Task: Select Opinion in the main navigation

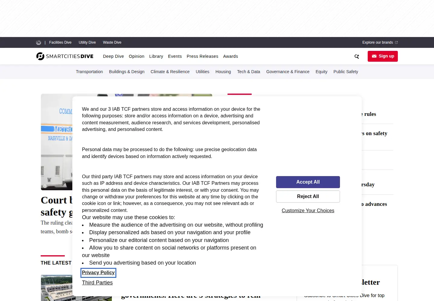Action: coord(137,56)
